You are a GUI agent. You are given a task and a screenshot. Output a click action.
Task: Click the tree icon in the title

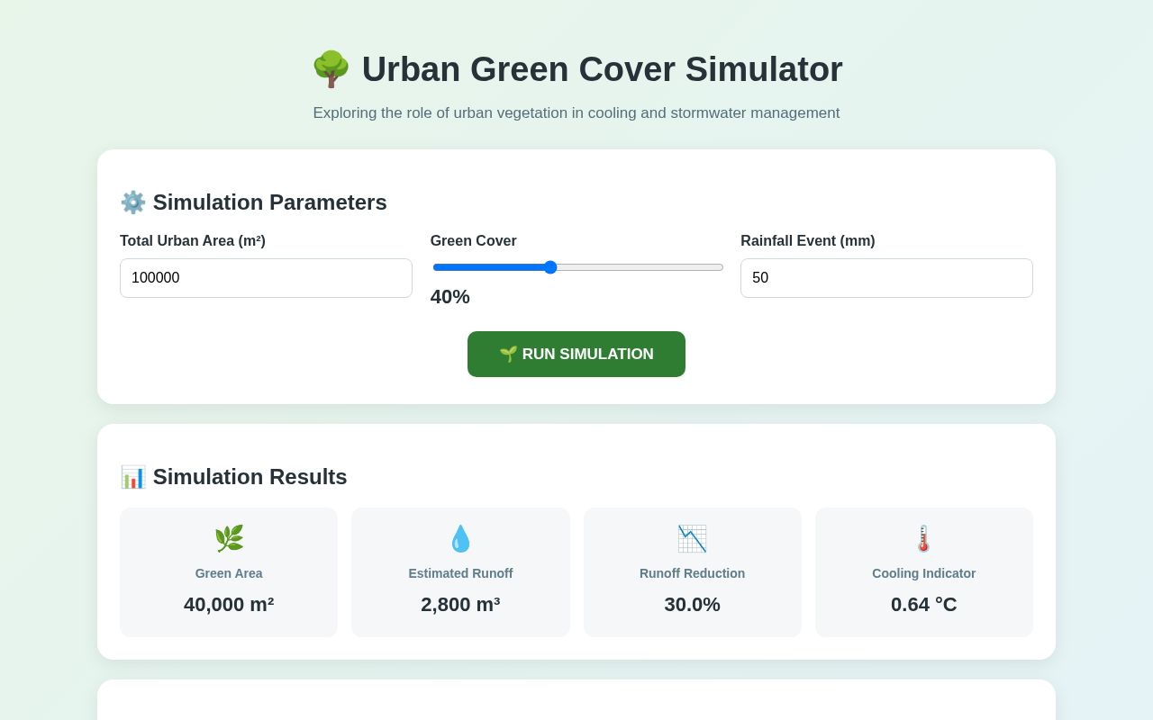331,69
